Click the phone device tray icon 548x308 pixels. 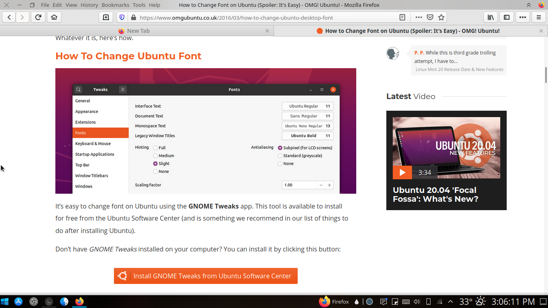coord(428,302)
